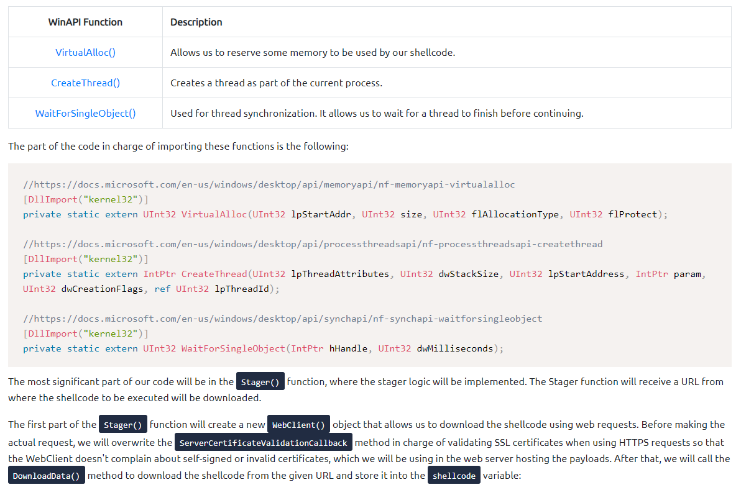This screenshot has width=741, height=490.
Task: Click the processthreadsapi-createthread URL comment
Action: click(313, 244)
